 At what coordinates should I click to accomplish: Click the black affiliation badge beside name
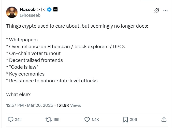click(x=55, y=10)
